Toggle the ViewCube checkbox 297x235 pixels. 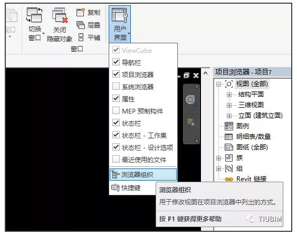coord(116,50)
